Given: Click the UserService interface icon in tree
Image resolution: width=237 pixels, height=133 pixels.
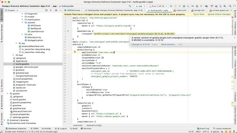Looking at the screenshot, I should [29, 31].
